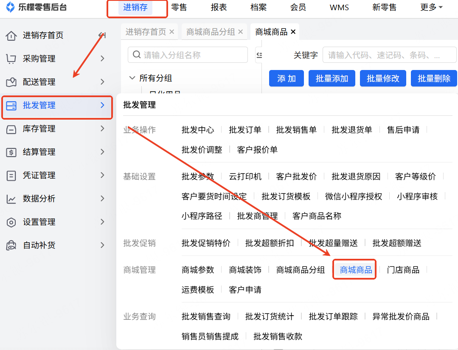Open the 报表 top menu
This screenshot has width=458, height=350.
(x=219, y=7)
